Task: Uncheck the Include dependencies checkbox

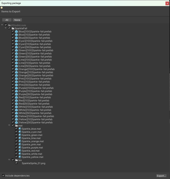Action: [x=3, y=176]
